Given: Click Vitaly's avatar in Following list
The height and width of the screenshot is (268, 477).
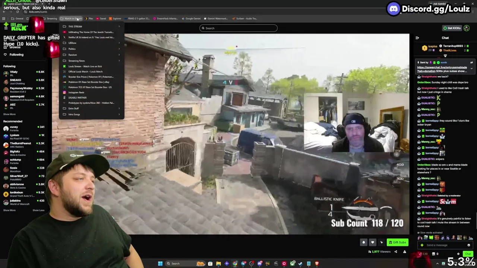Looking at the screenshot, I should [6, 73].
